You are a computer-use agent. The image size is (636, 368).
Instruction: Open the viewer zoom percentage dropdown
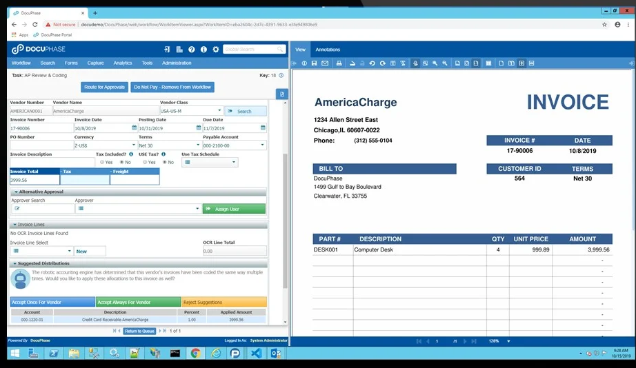click(508, 341)
